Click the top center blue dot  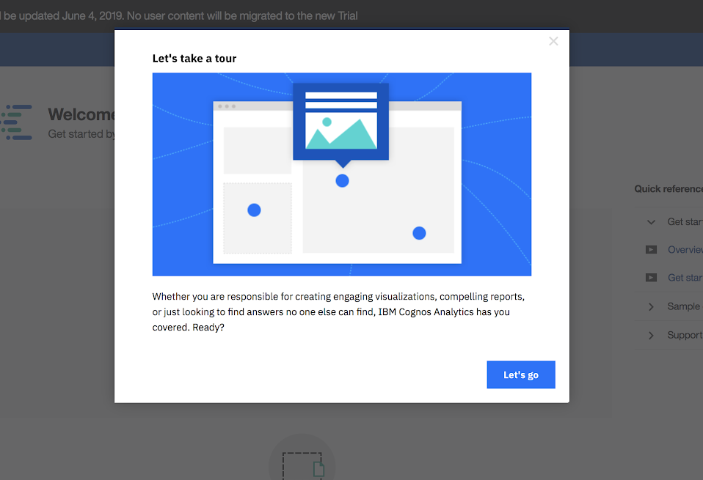(x=342, y=181)
